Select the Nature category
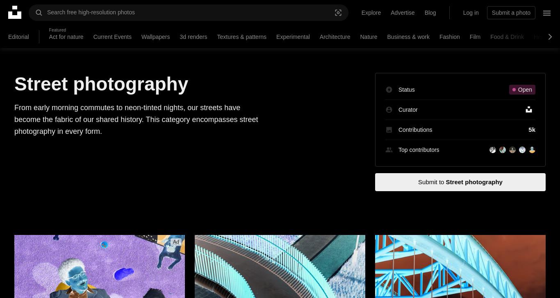 (x=369, y=37)
